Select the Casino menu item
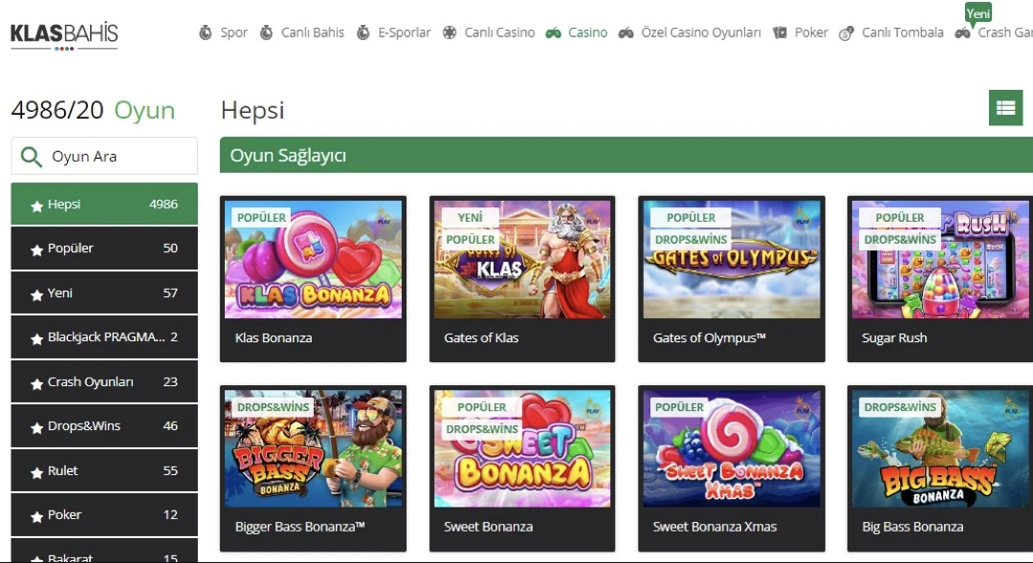Viewport: 1033px width, 563px height. (587, 32)
